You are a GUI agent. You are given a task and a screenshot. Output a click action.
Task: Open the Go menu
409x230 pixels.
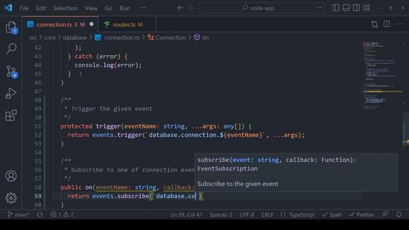tap(109, 8)
